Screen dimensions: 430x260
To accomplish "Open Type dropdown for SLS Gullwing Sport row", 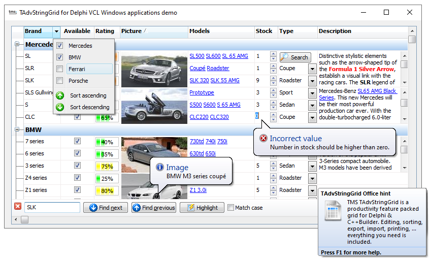I will (x=312, y=93).
